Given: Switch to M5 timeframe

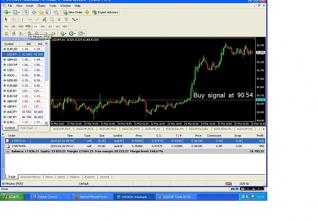Looking at the screenshot, I should [x=13, y=26].
